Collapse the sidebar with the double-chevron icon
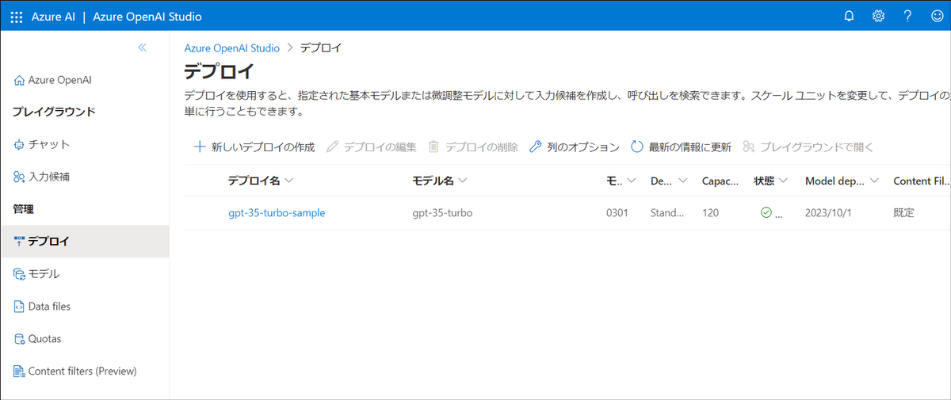 pyautogui.click(x=143, y=48)
